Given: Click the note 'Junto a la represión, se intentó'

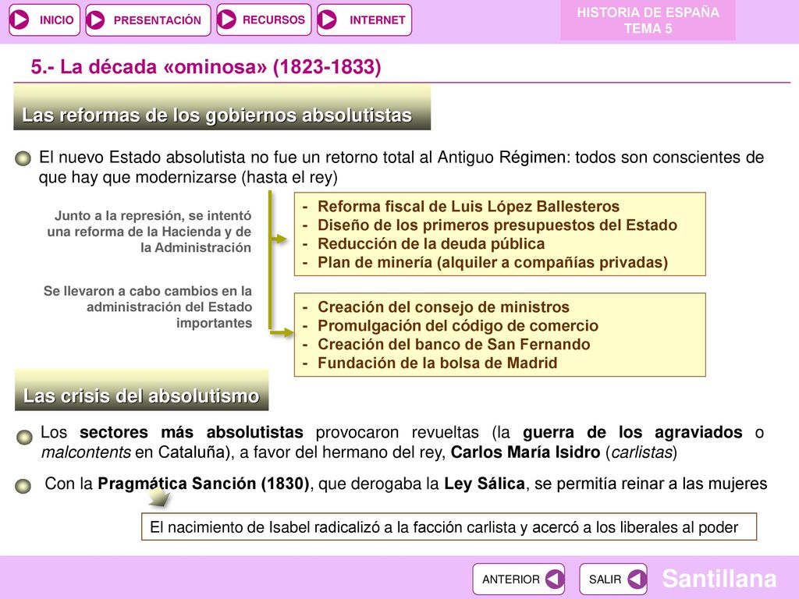Looking at the screenshot, I should (x=149, y=231).
